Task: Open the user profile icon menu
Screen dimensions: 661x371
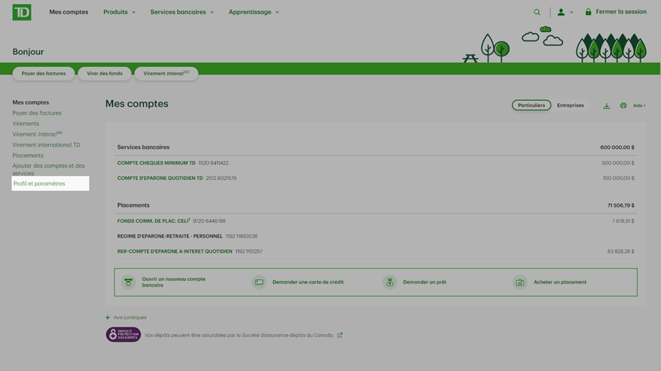Action: pos(561,12)
